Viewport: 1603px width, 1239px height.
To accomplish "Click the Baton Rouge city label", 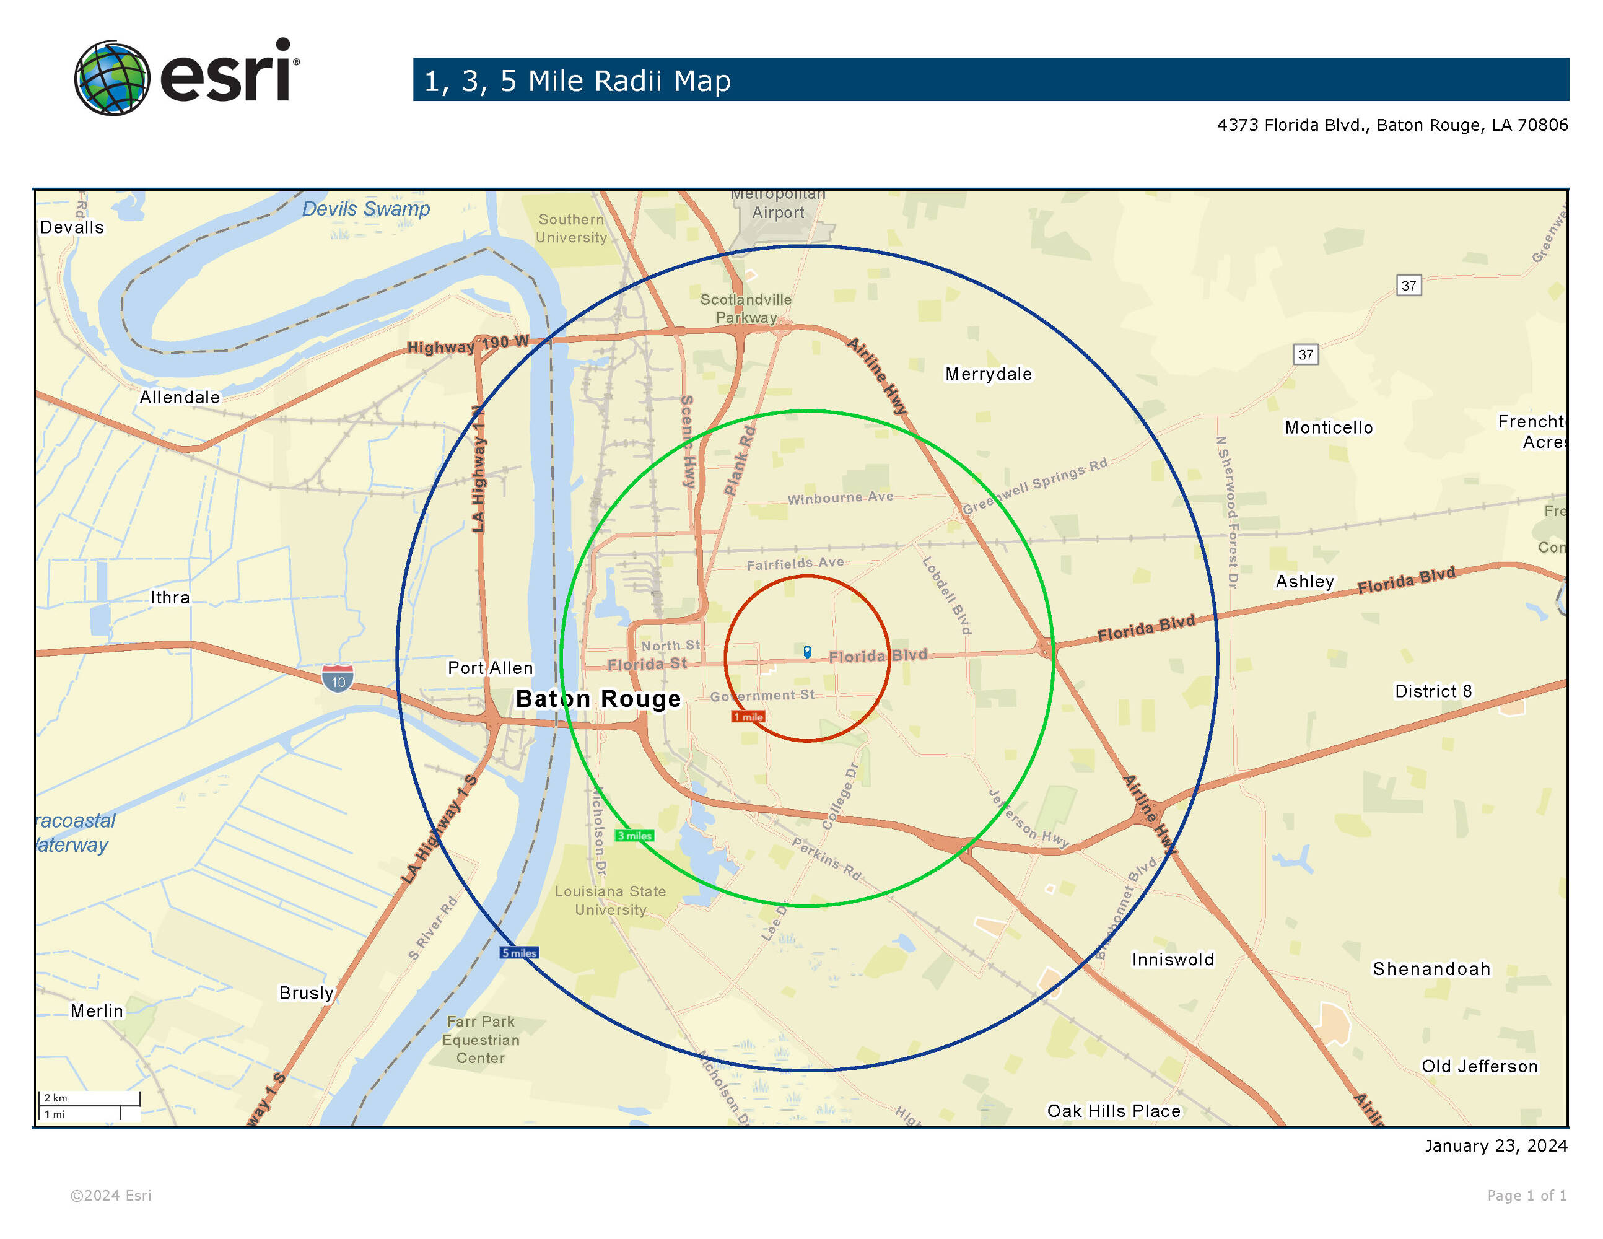I will 598,698.
